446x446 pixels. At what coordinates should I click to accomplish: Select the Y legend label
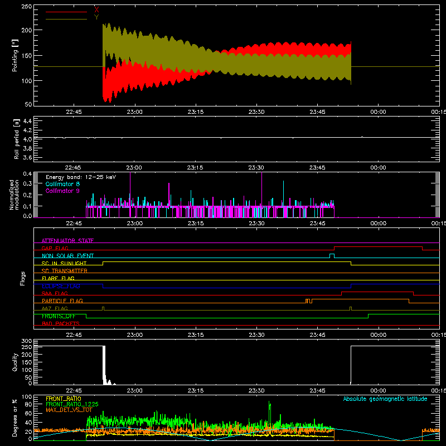(96, 17)
